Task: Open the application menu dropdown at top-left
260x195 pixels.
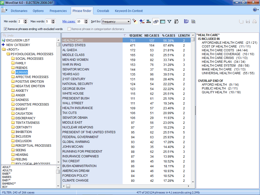Action: [4, 10]
